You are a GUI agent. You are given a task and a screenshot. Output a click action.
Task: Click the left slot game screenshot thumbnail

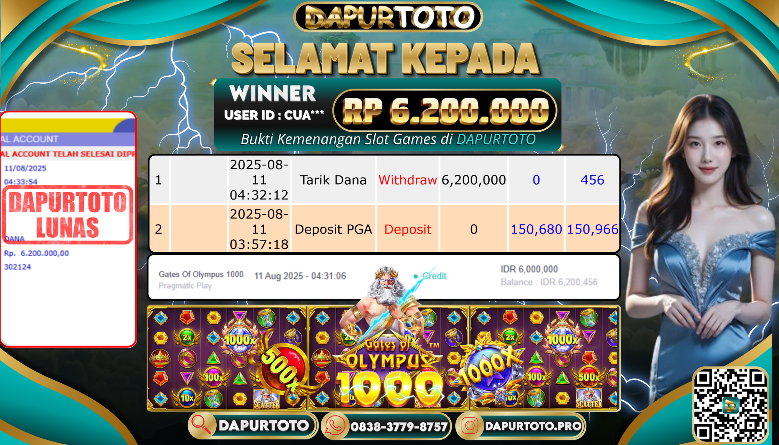click(x=227, y=358)
